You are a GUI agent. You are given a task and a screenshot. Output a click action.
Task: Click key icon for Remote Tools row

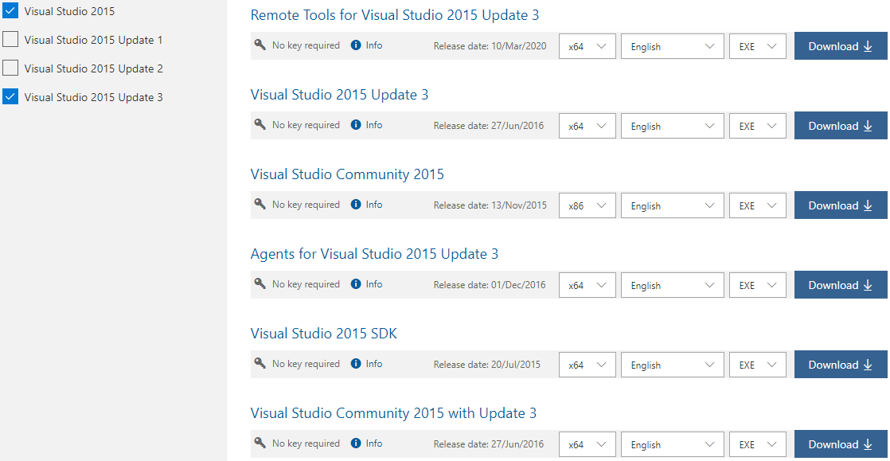[260, 45]
